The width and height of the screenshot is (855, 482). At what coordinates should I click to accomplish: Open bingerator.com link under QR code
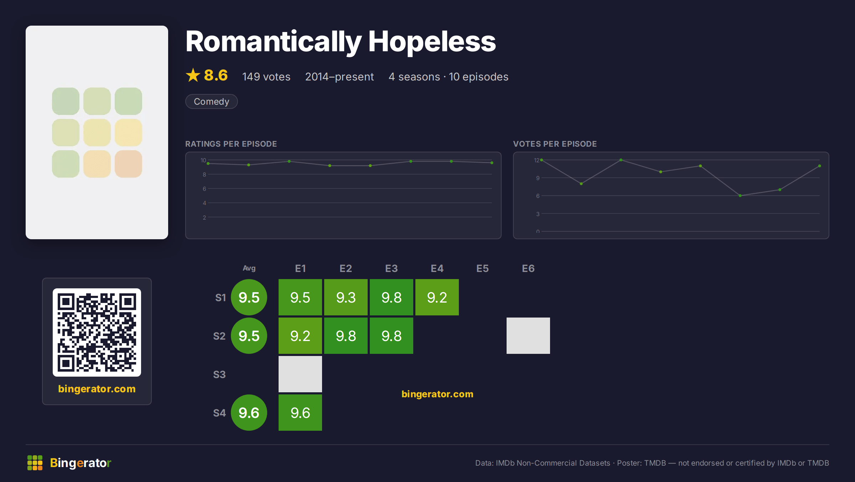click(x=97, y=389)
